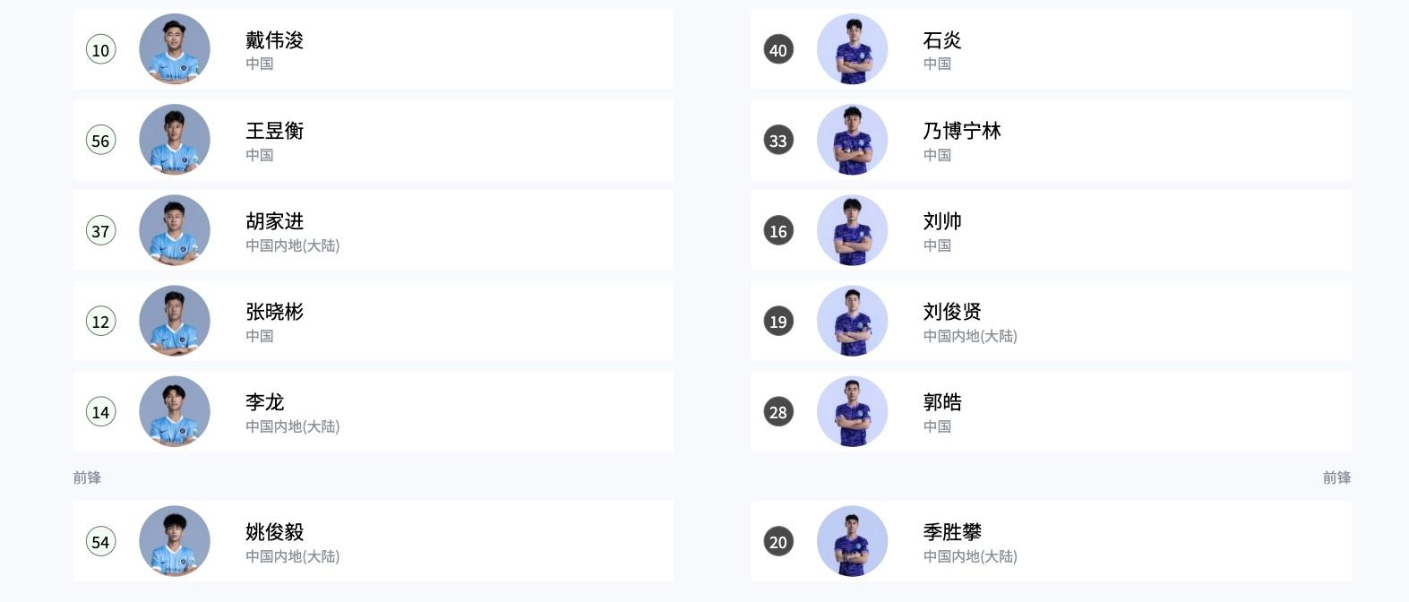Screen dimensions: 1409x602
Task: Click jersey number 56 badge
Action: click(x=101, y=140)
